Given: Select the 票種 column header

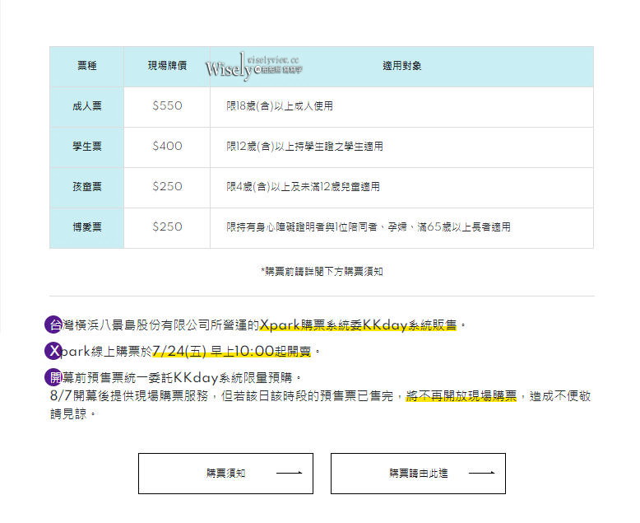Looking at the screenshot, I should tap(87, 66).
